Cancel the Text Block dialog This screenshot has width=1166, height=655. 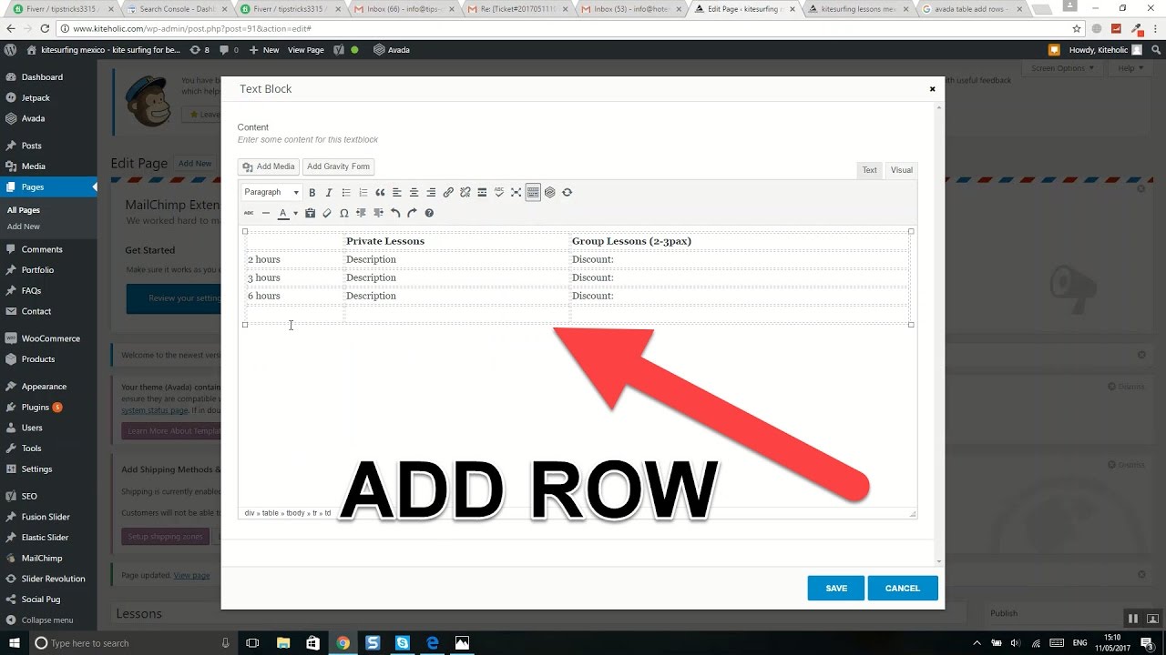tap(903, 588)
